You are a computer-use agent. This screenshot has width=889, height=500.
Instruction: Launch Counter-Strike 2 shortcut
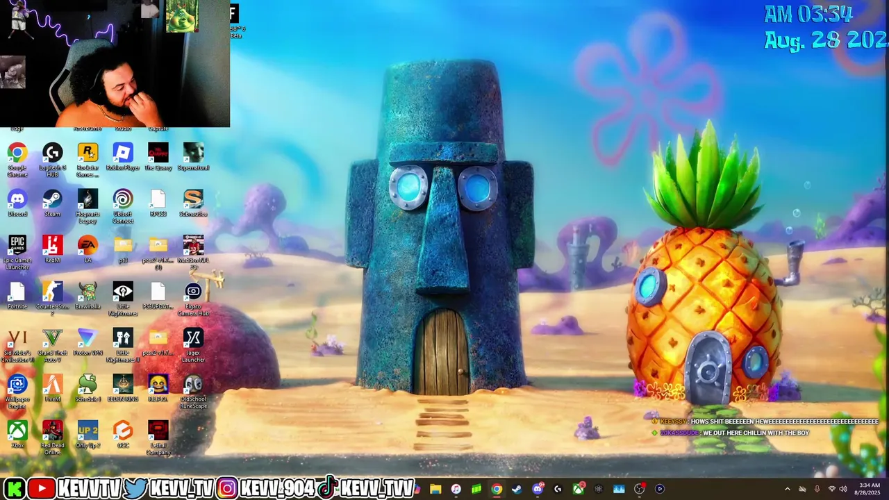53,299
